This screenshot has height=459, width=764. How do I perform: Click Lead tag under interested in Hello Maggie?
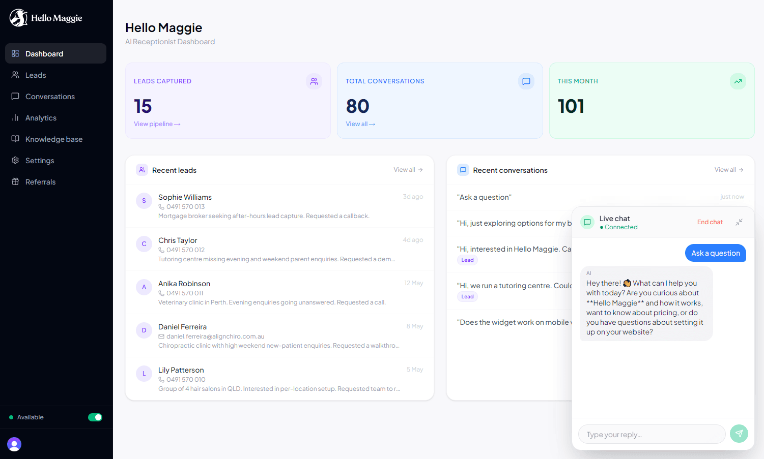(467, 260)
